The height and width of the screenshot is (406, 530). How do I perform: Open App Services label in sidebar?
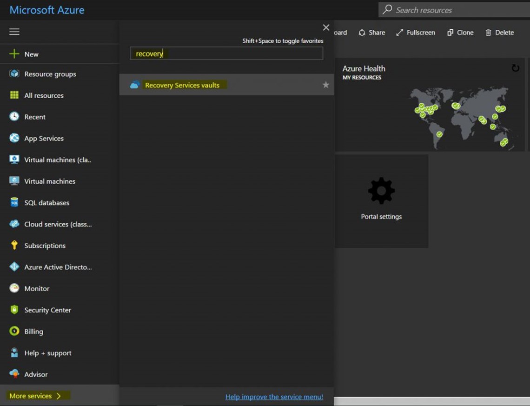click(44, 139)
